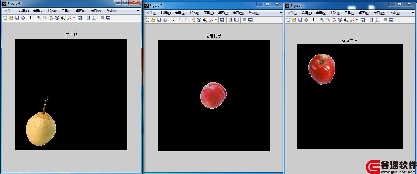This screenshot has width=417, height=174.
Task: Click Link Plot icon in Figure 6
Action: click(x=80, y=18)
